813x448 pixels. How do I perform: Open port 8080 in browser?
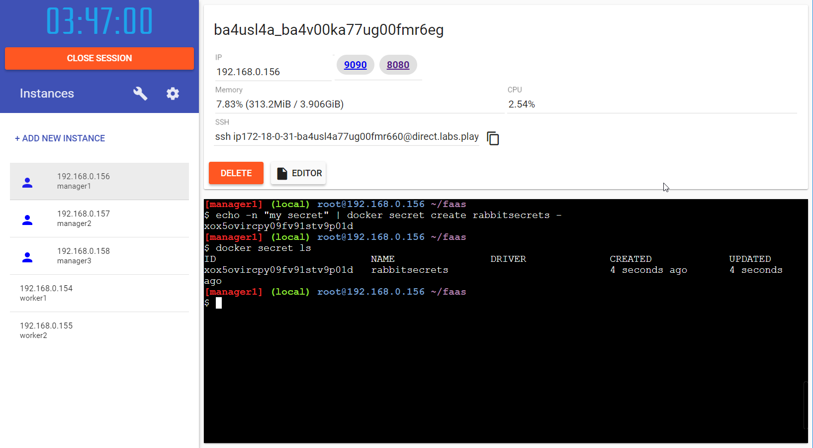(x=398, y=65)
